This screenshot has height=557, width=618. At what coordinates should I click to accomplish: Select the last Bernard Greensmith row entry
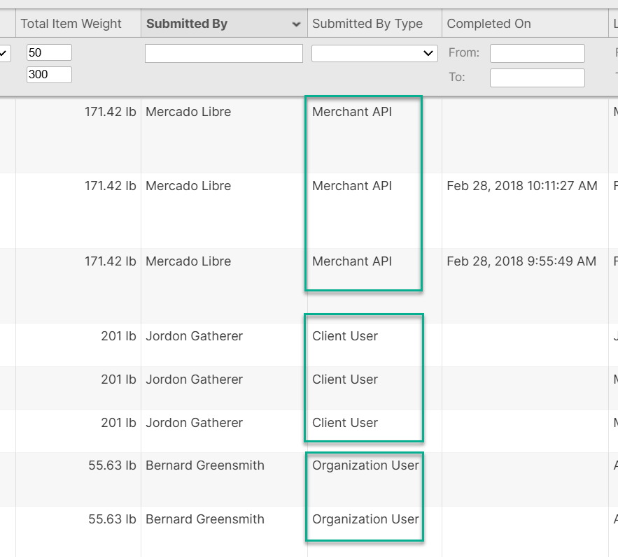[x=205, y=519]
